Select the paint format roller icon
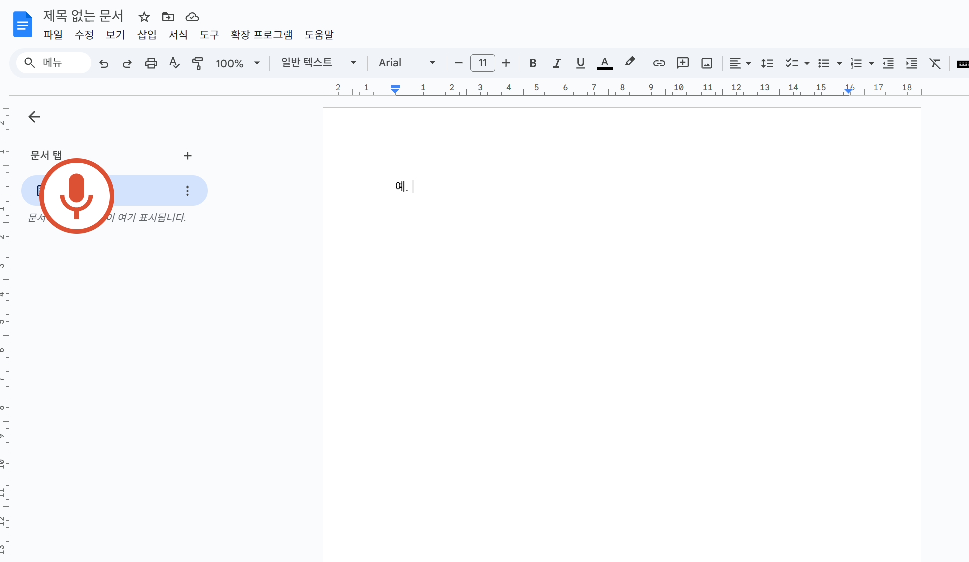969x562 pixels. [197, 63]
